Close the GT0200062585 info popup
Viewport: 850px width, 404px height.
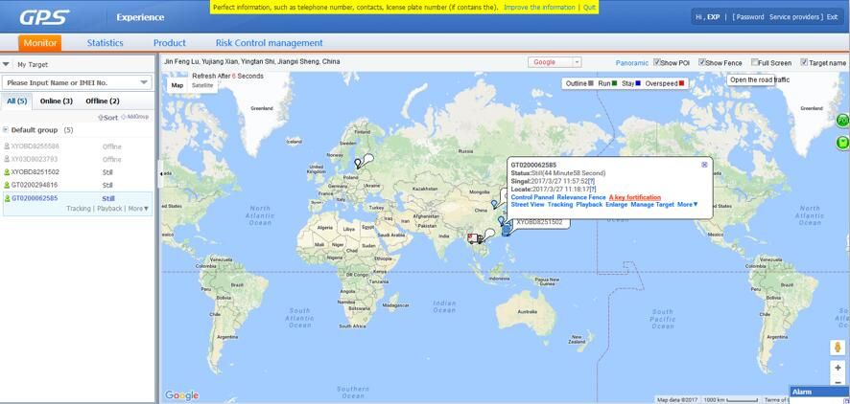[x=704, y=165]
